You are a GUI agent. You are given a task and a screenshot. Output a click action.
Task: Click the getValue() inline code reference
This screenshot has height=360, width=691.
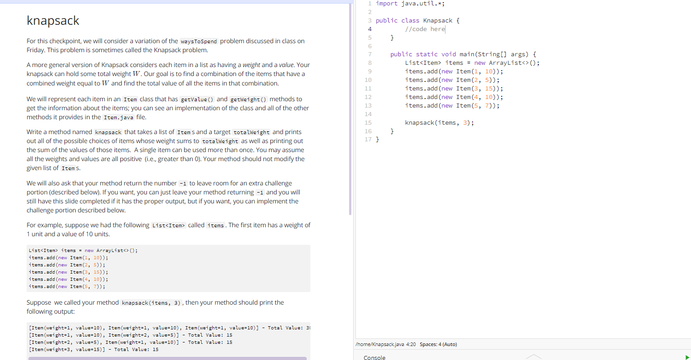coord(197,99)
